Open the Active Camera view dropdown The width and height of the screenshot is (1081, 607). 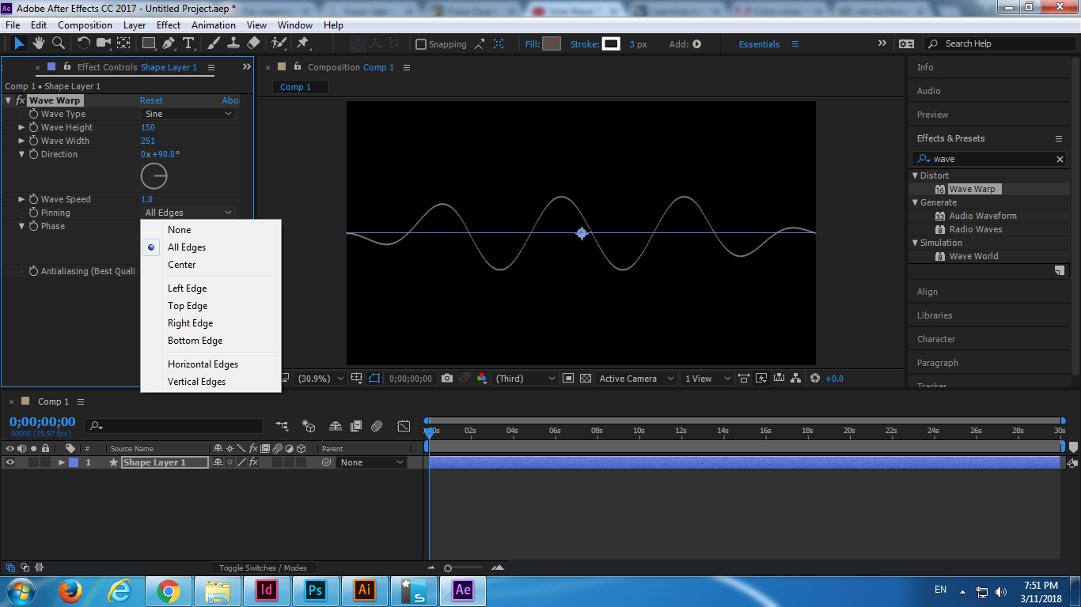pyautogui.click(x=635, y=378)
